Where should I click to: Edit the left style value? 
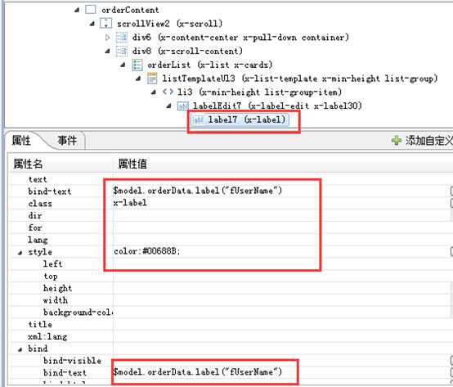pyautogui.click(x=281, y=264)
